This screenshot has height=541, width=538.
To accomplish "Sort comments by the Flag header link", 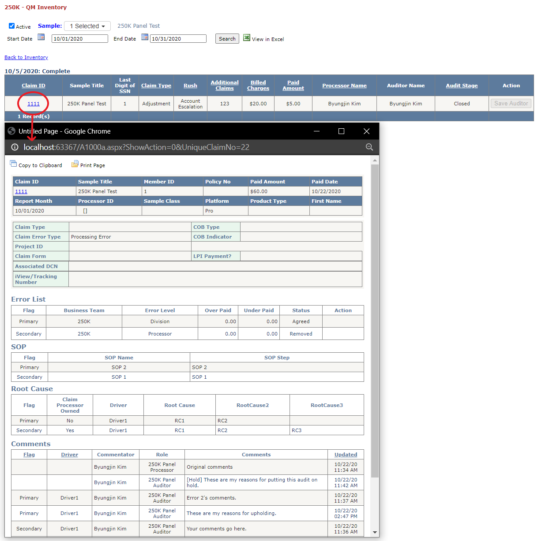I will [x=29, y=455].
